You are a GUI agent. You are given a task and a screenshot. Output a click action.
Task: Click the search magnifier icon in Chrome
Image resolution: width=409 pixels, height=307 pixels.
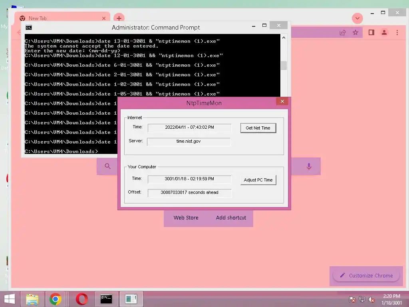pyautogui.click(x=107, y=166)
